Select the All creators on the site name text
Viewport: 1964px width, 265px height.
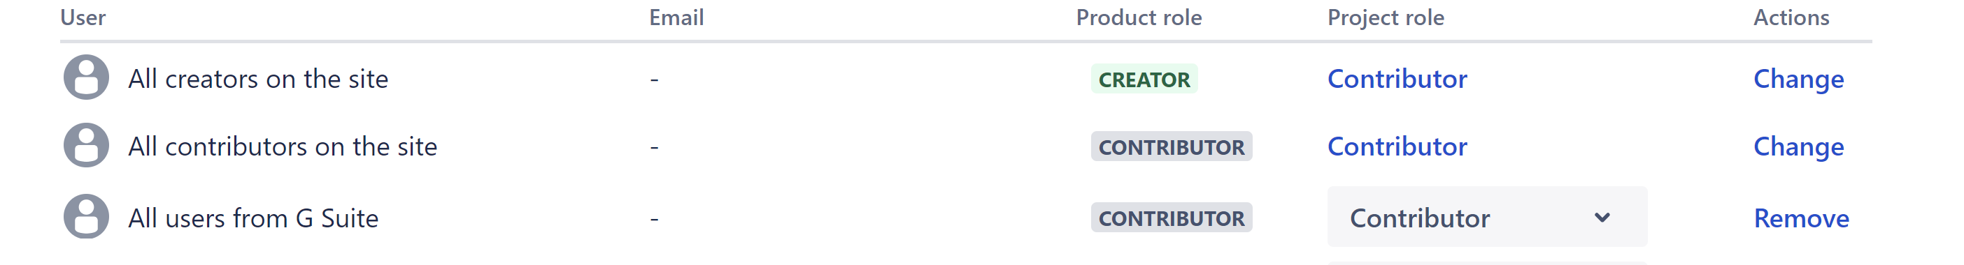pos(259,79)
